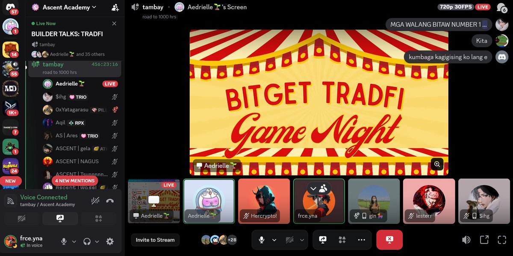The width and height of the screenshot is (513, 256).
Task: Open Discord direct messages home icon
Action: click(x=10, y=7)
